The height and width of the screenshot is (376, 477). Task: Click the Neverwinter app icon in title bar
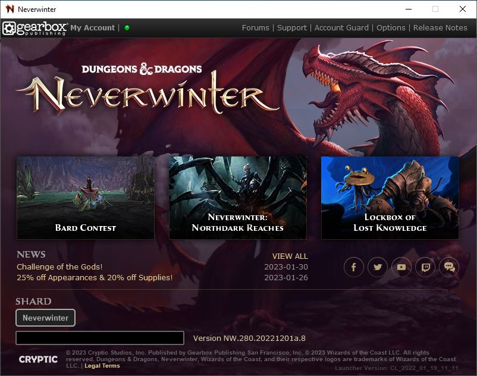(10, 9)
